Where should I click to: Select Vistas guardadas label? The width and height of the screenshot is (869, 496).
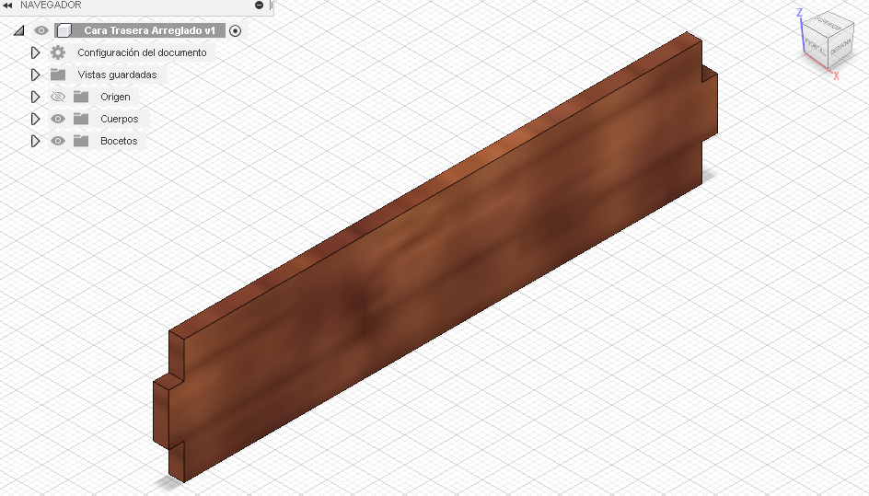[x=117, y=75]
